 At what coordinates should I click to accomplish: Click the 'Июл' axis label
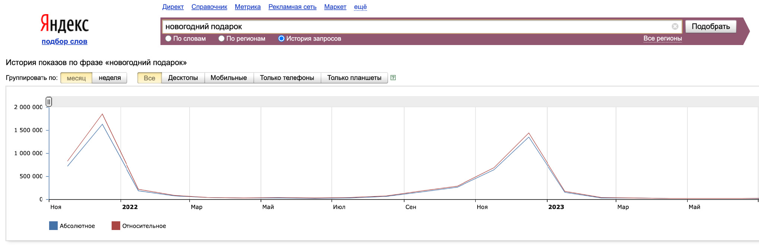pyautogui.click(x=339, y=207)
